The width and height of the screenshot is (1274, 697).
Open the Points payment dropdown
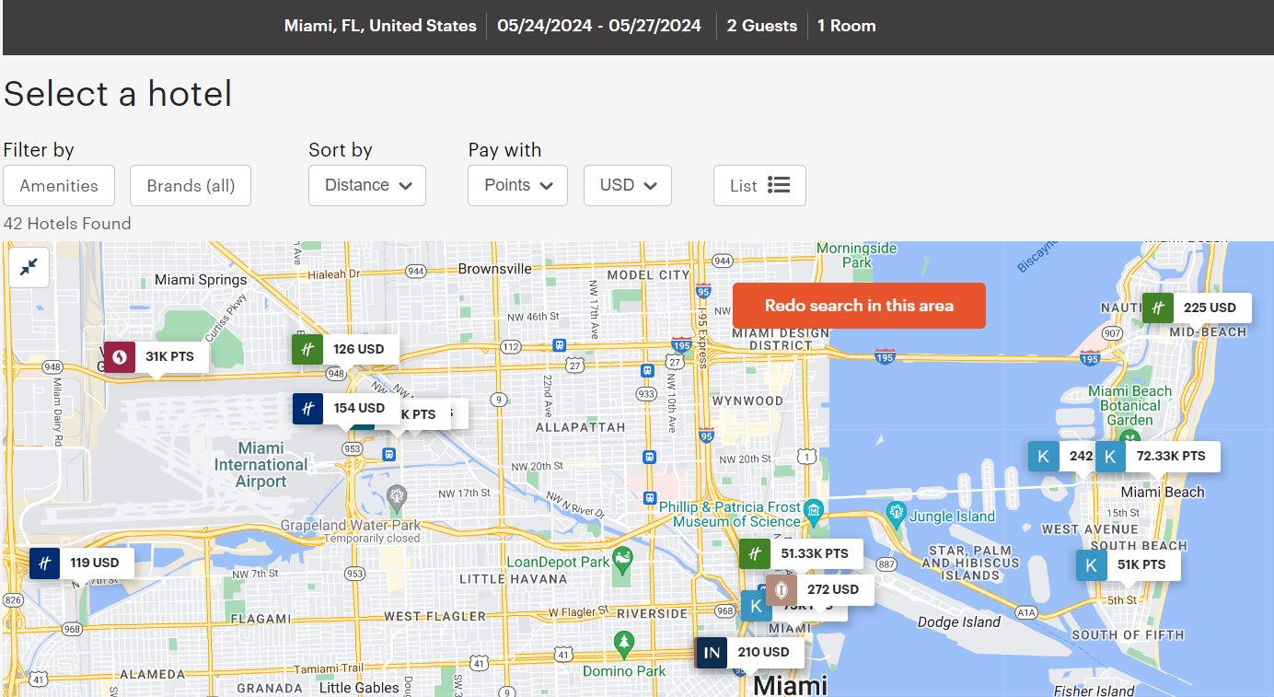pos(517,185)
